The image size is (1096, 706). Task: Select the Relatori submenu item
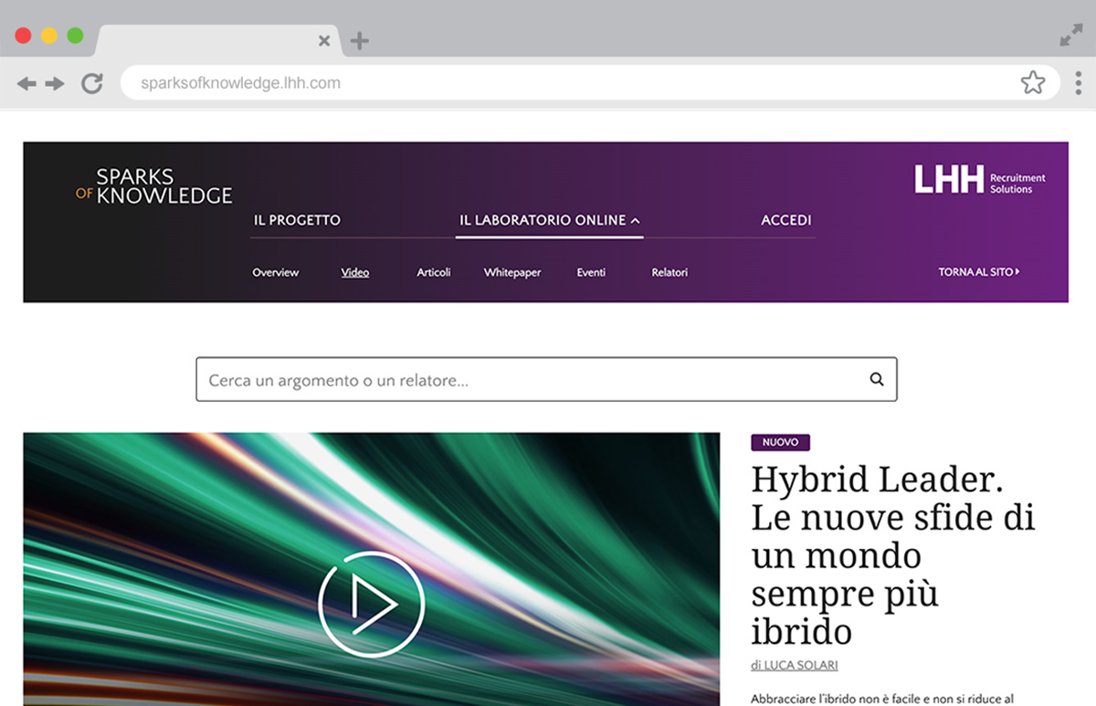pyautogui.click(x=669, y=272)
